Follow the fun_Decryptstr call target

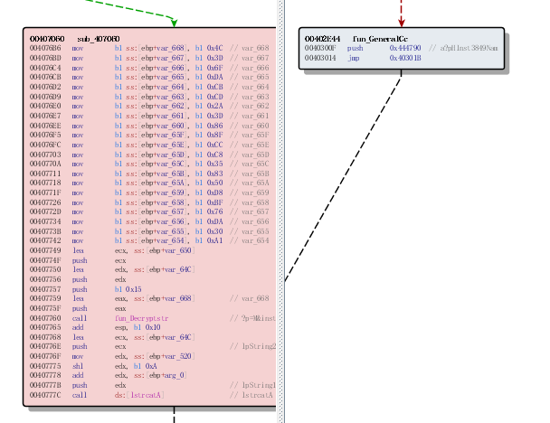tap(141, 319)
